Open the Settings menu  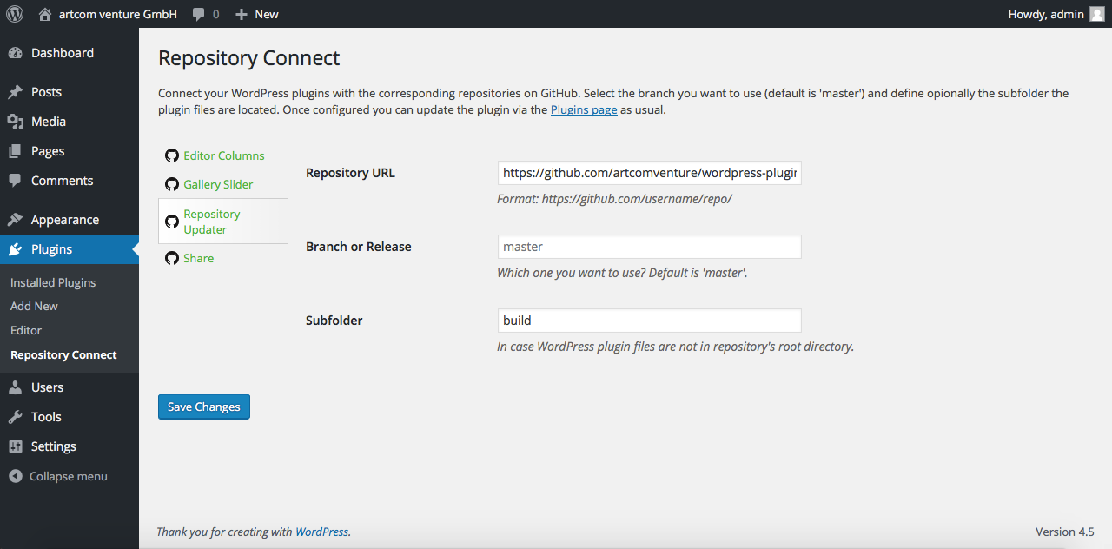69,446
